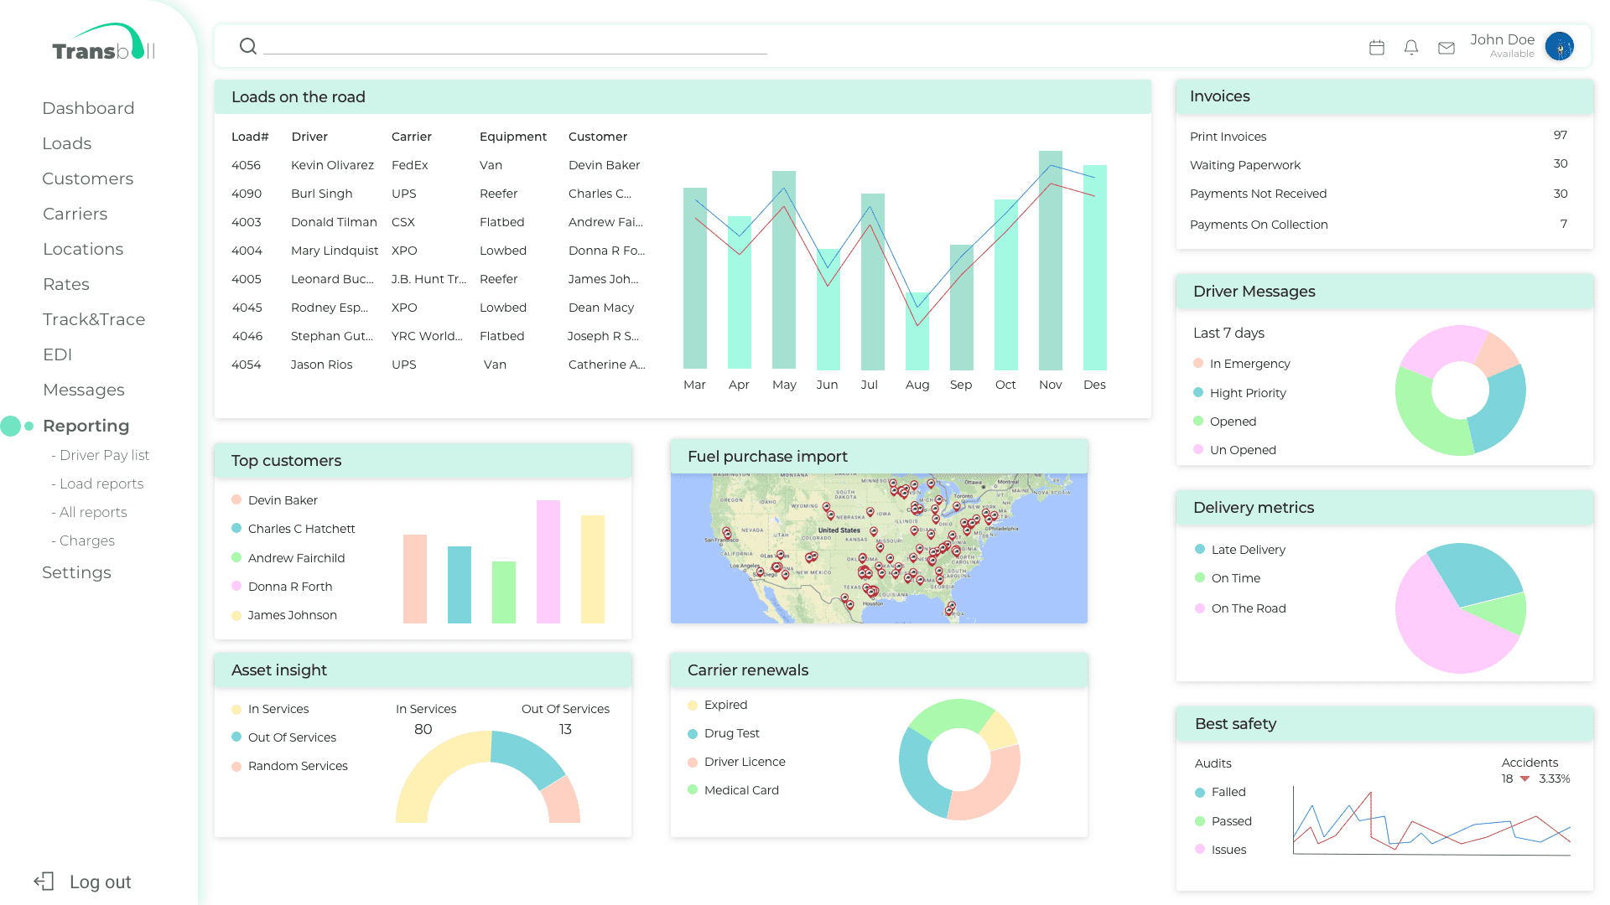Open Customers in the sidebar
The image size is (1610, 905).
88,178
